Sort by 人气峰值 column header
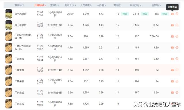184x110 pixels. [x=86, y=5]
